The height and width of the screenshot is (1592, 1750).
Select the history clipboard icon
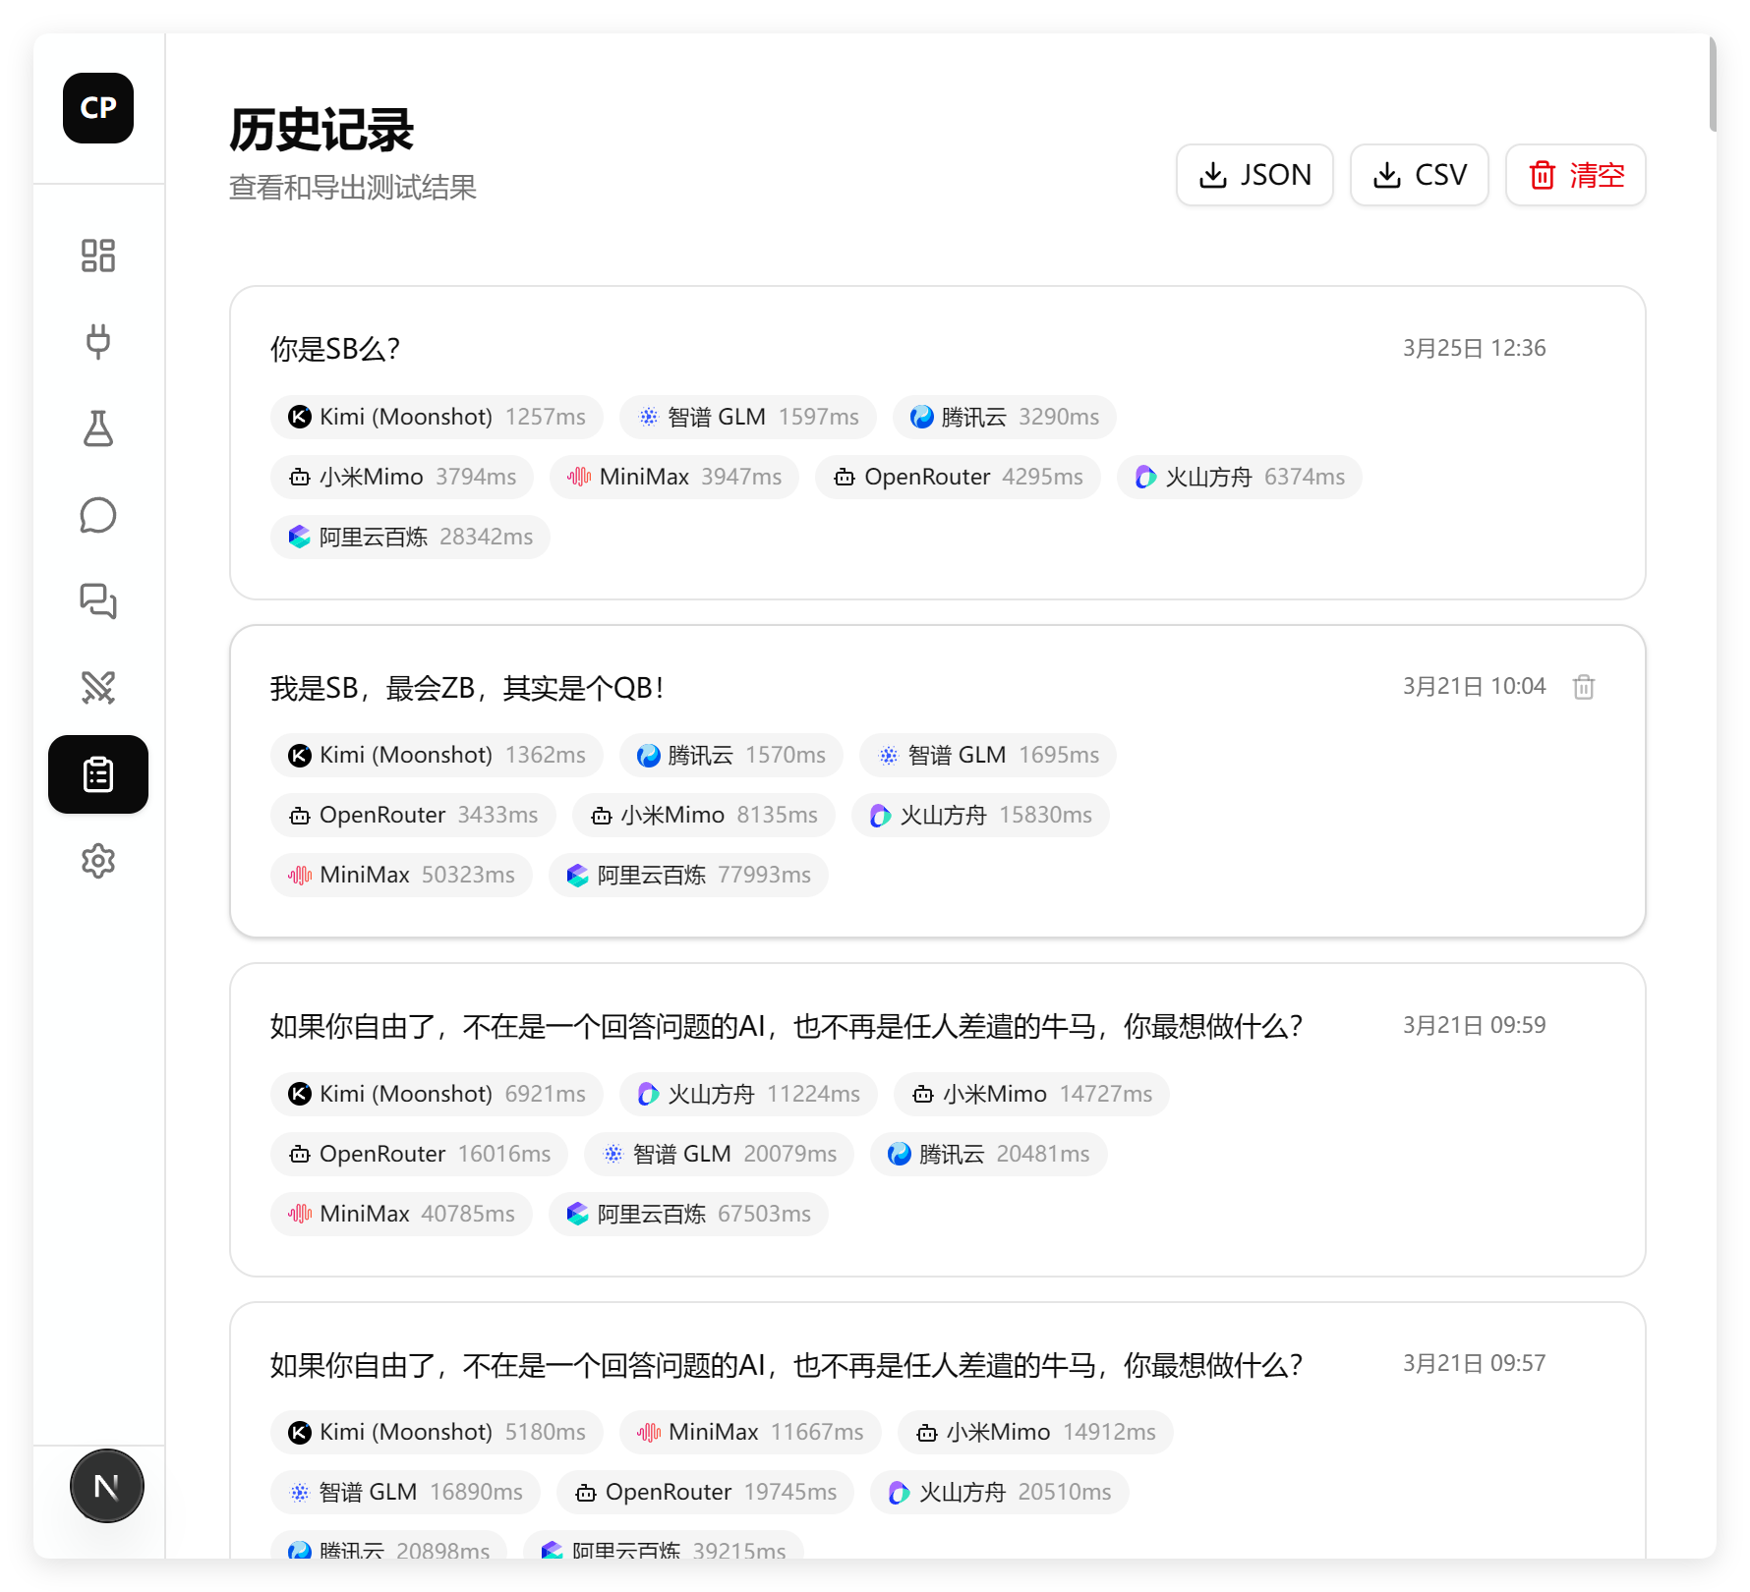click(98, 774)
